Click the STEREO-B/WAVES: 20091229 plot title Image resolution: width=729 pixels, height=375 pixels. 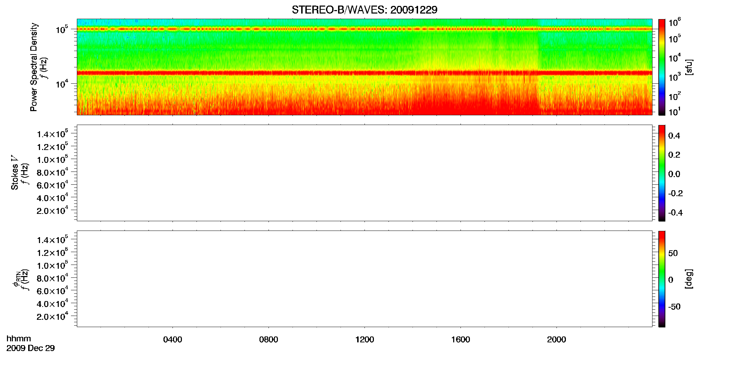pyautogui.click(x=364, y=10)
